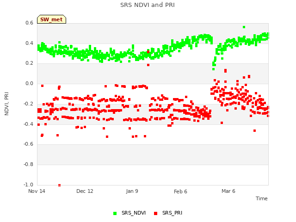Click the -0.4 y-axis tick label
The height and width of the screenshot is (222, 296).
point(29,124)
